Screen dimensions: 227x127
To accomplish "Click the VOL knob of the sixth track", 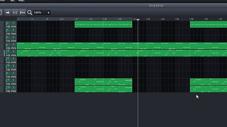I will click(8, 59).
